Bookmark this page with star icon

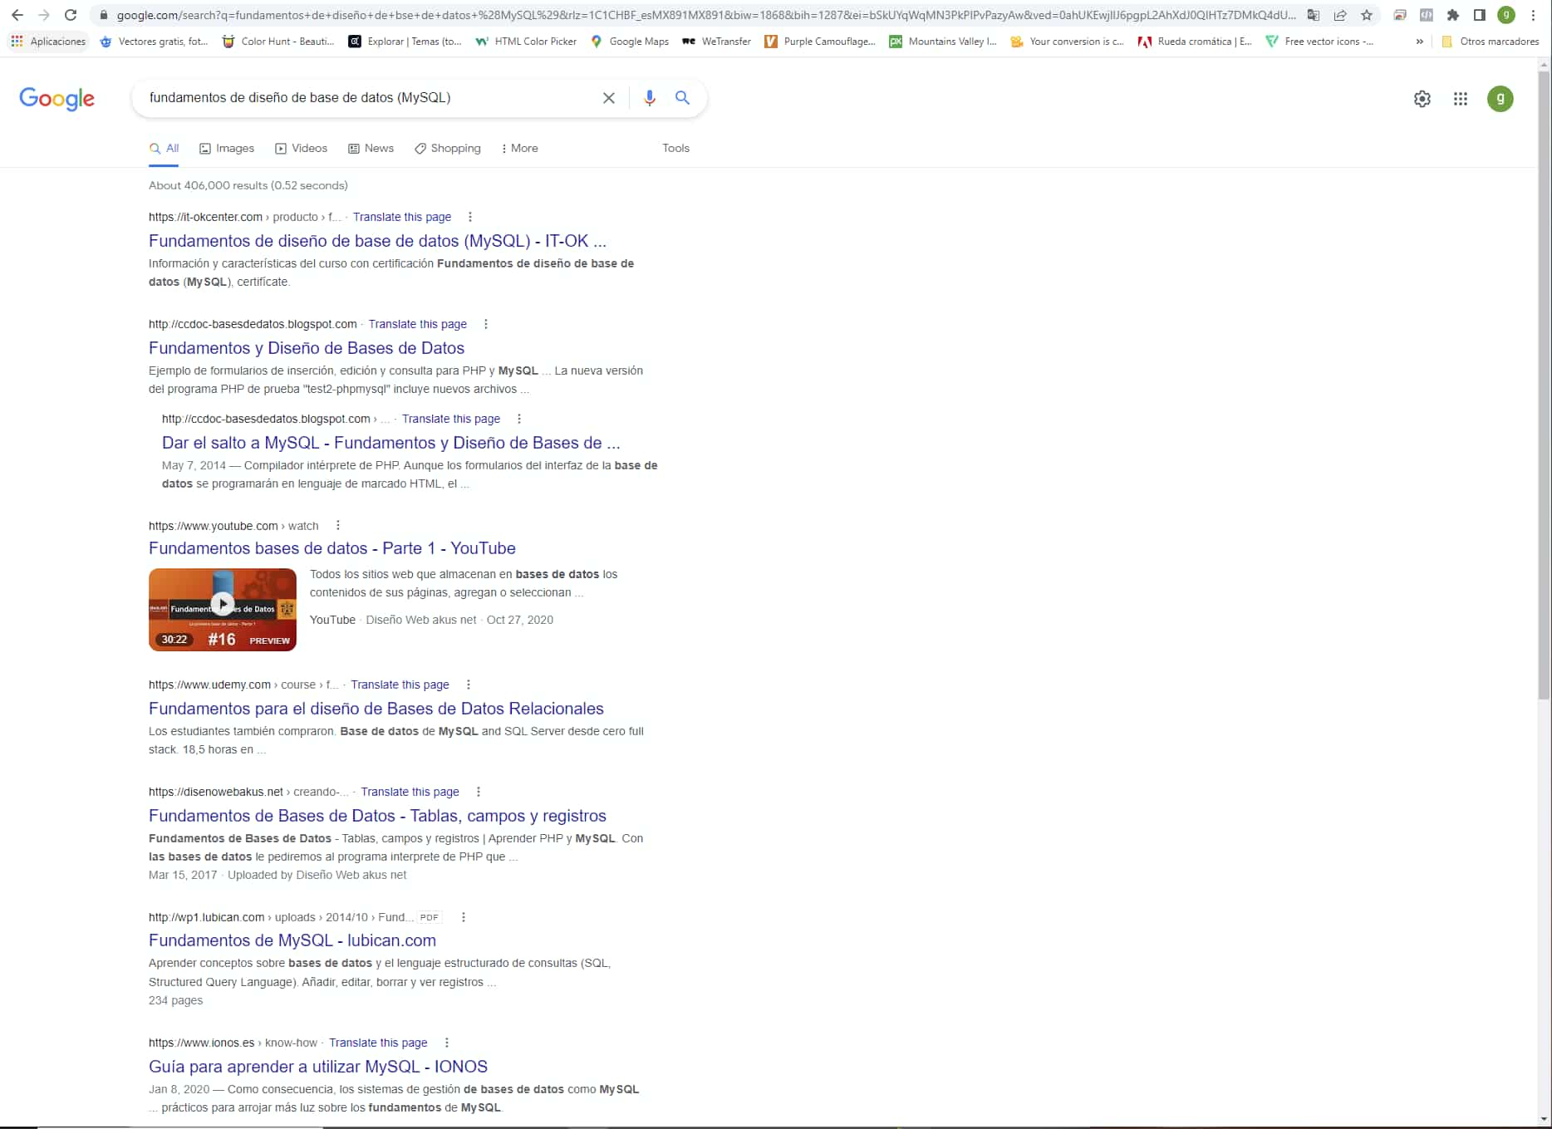point(1367,15)
